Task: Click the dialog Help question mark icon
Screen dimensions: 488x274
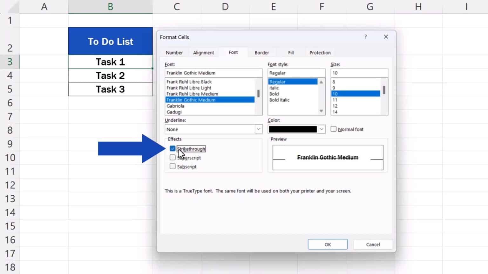Action: coord(366,37)
